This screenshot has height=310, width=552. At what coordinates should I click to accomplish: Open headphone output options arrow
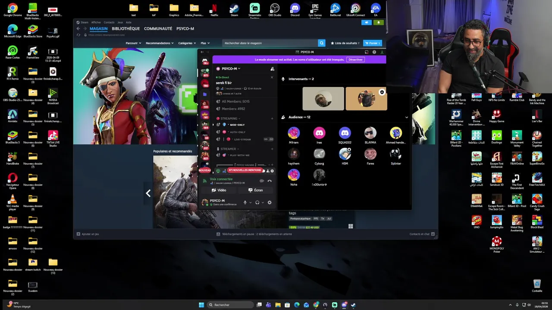[x=262, y=202]
